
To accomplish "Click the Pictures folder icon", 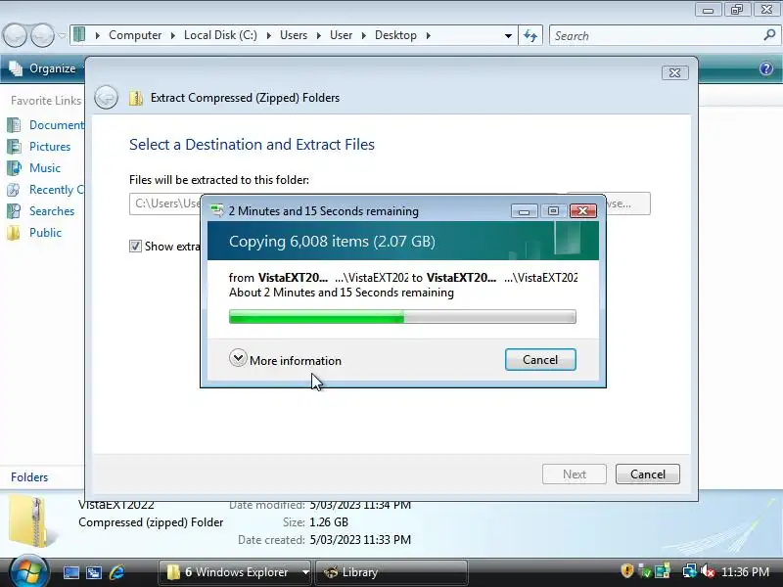I will coord(14,146).
